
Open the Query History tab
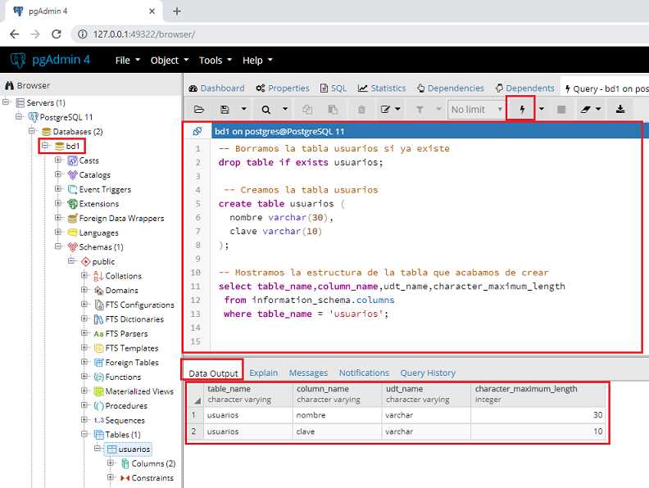428,373
